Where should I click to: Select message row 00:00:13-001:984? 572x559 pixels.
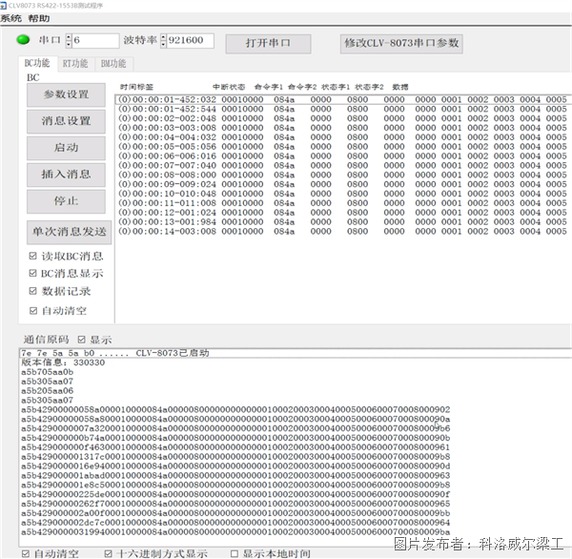click(343, 221)
